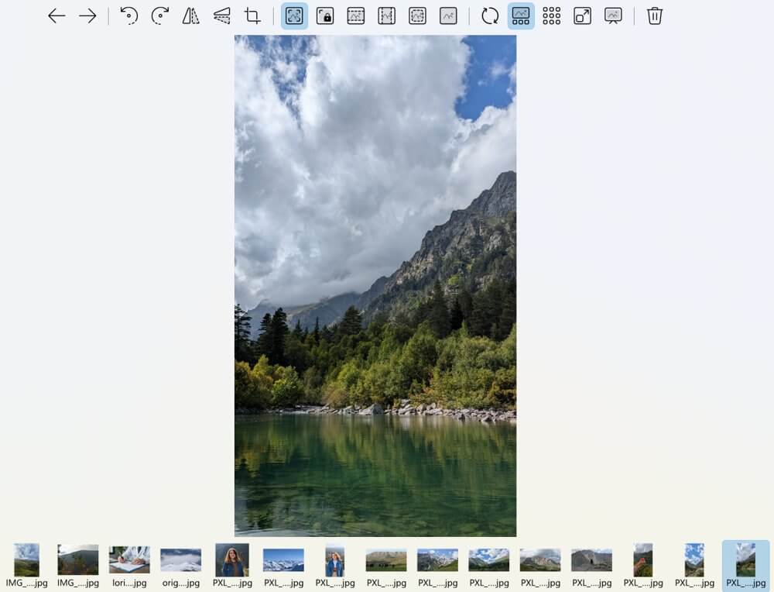Enable rotating loop through images
Viewport: 774px width, 592px height.
pos(491,15)
